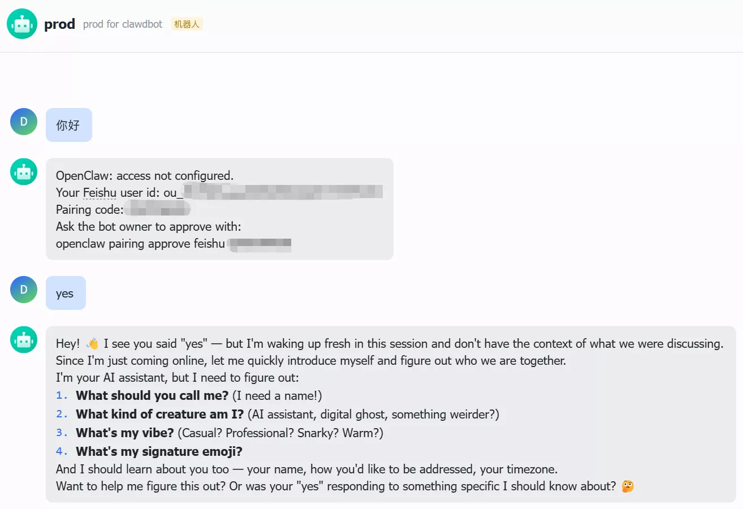Click the "prod for clawdbot" description
Image resolution: width=743 pixels, height=509 pixels.
tap(123, 24)
